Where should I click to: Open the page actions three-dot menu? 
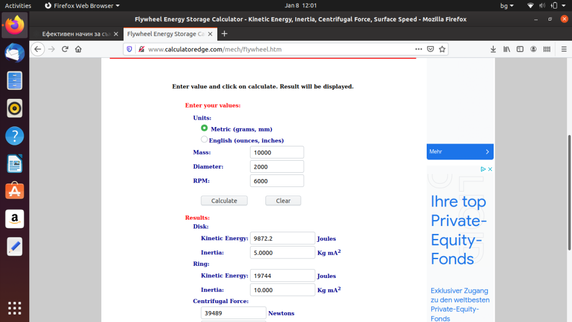click(419, 49)
